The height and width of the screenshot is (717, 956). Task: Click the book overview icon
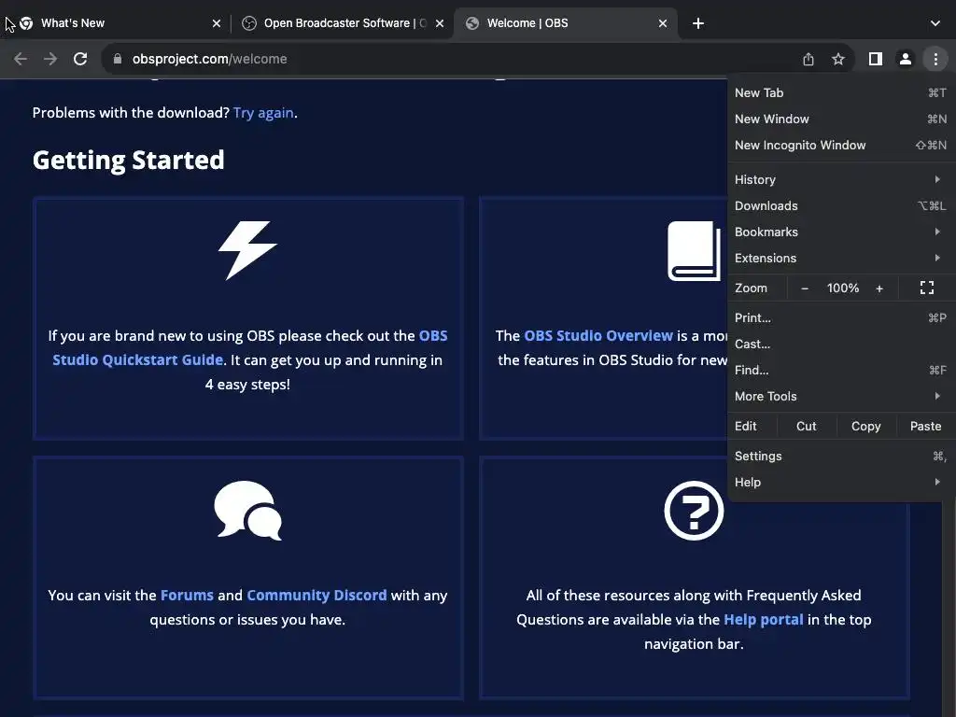694,250
